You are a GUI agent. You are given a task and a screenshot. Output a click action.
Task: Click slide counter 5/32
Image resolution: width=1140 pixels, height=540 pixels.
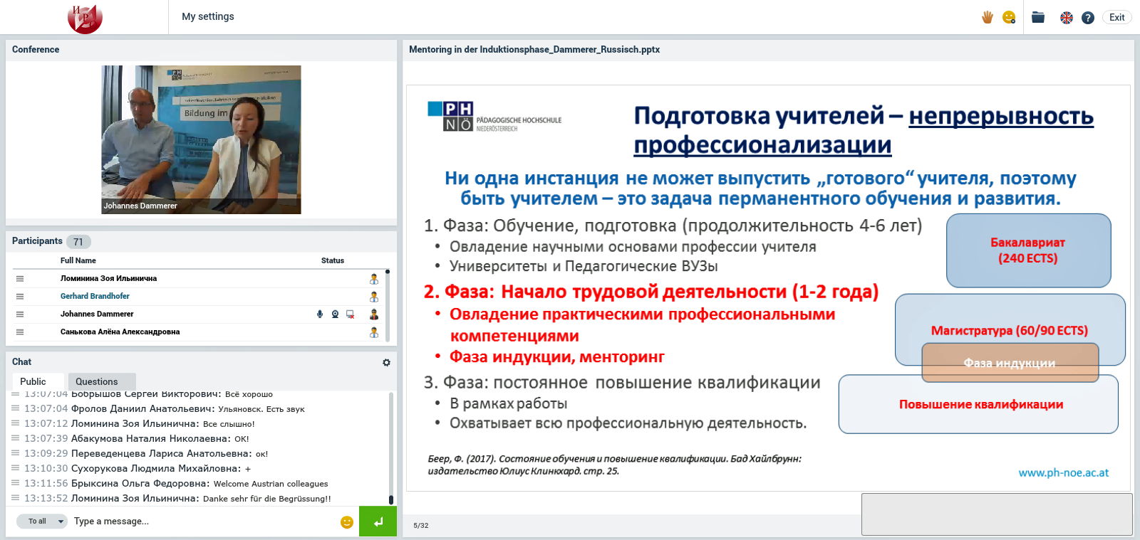pyautogui.click(x=421, y=526)
